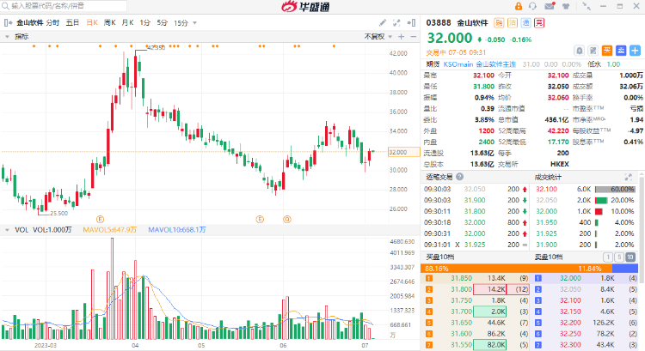
Task: Select 10-level order depth toggle
Action: [x=630, y=257]
